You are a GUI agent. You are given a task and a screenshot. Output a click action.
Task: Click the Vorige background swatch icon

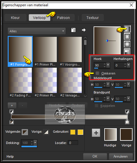[46, 132]
